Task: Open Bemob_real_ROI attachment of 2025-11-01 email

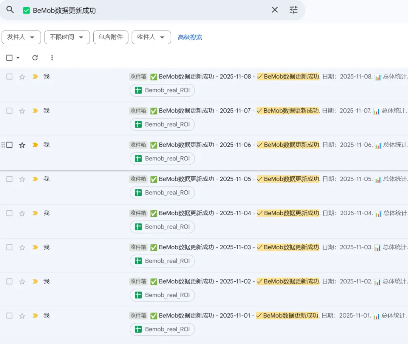Action: (162, 329)
